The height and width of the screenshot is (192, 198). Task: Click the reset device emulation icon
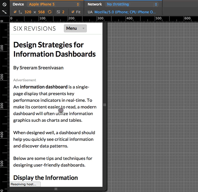tap(4, 5)
